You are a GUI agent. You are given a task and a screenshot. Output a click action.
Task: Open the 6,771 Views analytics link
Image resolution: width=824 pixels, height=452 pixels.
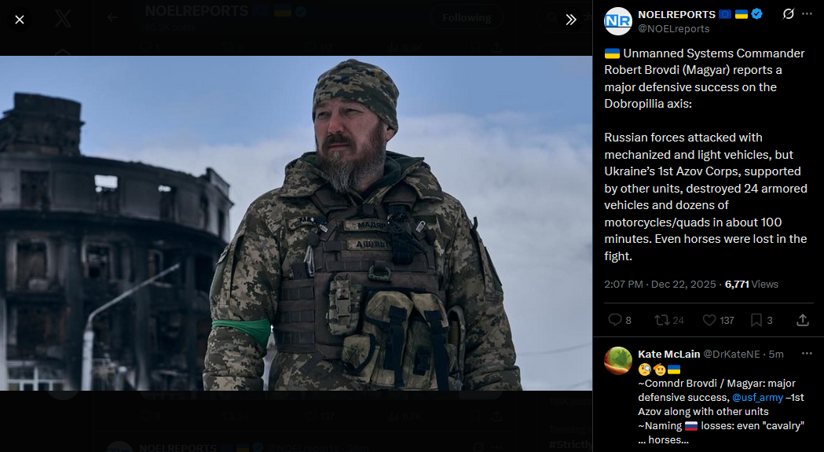point(752,284)
